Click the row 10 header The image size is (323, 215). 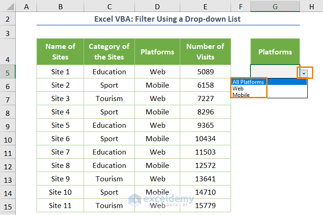pos(7,139)
